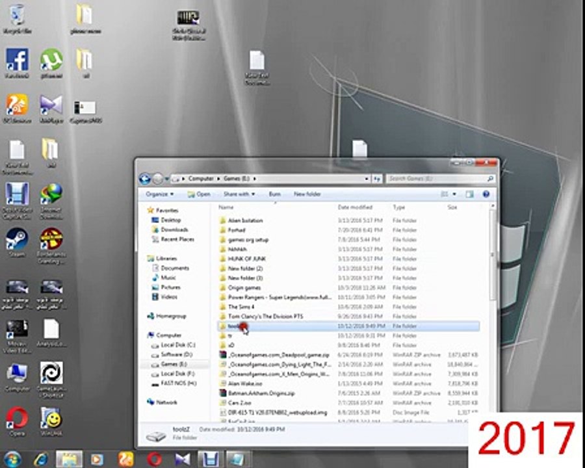Viewport: 585px width, 468px height.
Task: Click the New folder button
Action: (x=307, y=194)
